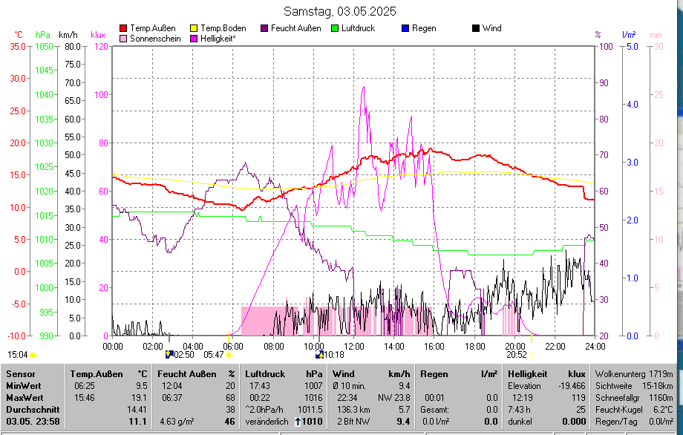
Task: Click the Wind legend label
Action: [491, 28]
